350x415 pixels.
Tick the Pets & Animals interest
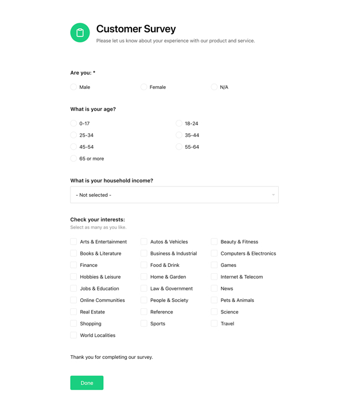point(214,300)
